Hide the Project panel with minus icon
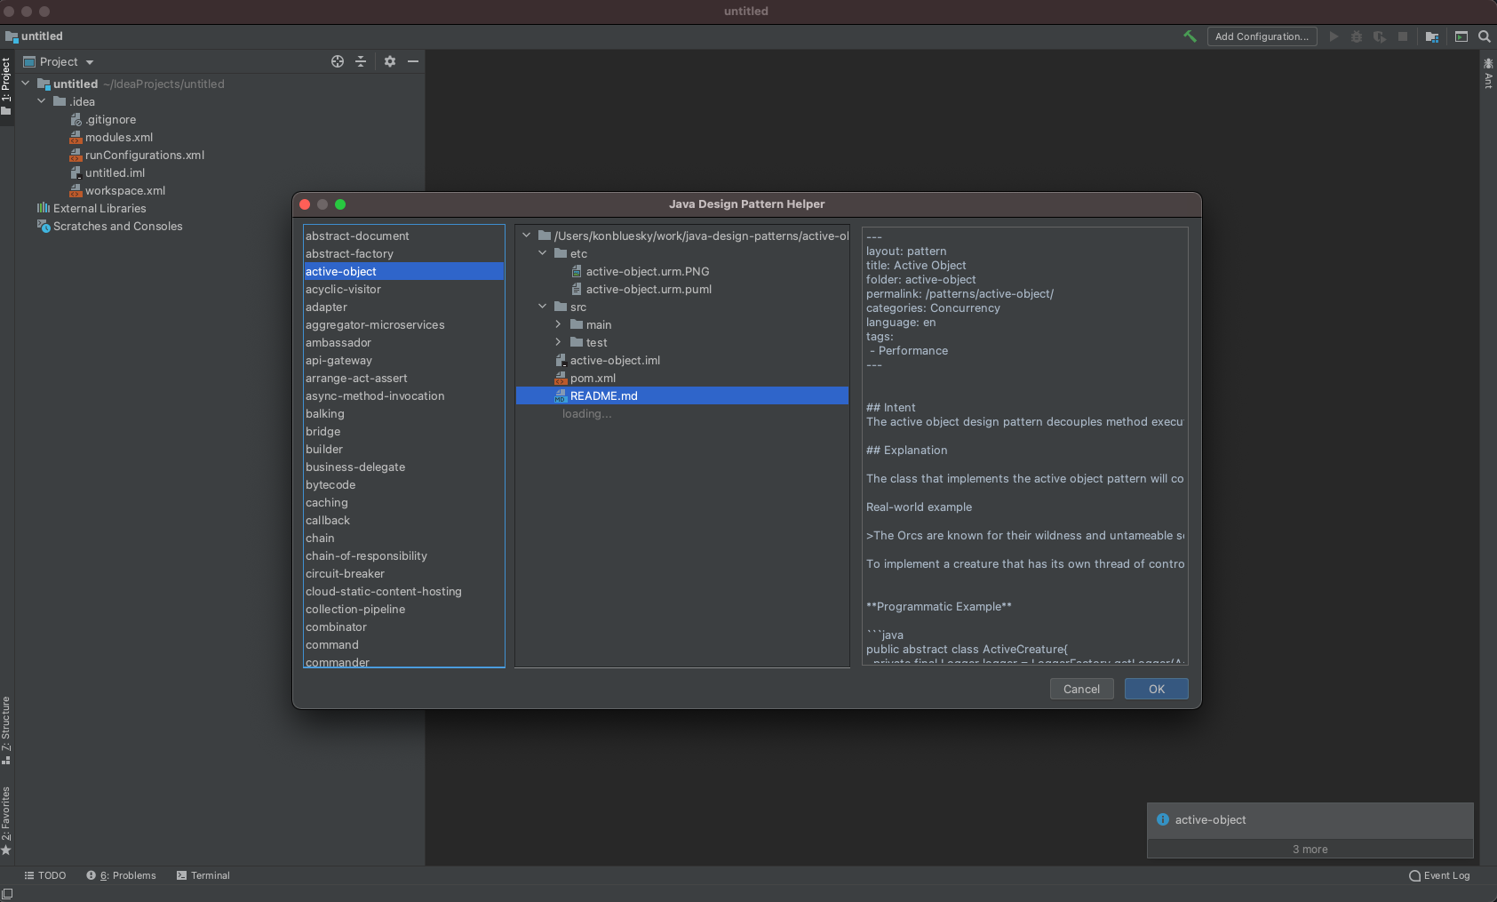The width and height of the screenshot is (1497, 902). [x=413, y=61]
